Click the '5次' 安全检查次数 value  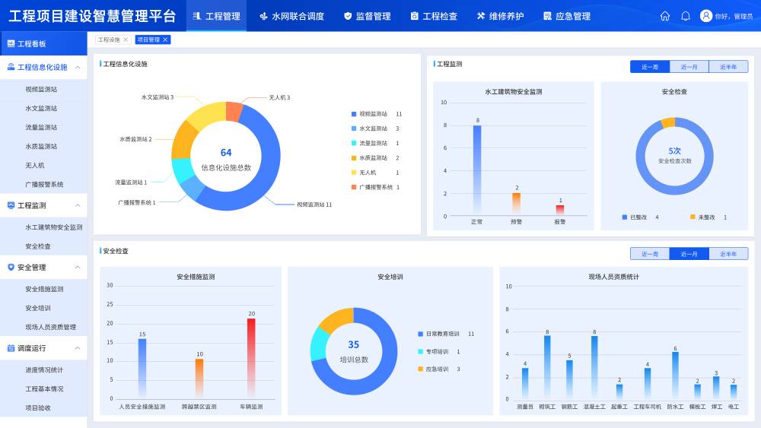click(674, 151)
